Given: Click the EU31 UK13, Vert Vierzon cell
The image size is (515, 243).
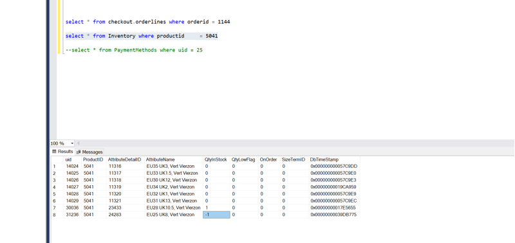Looking at the screenshot, I should tap(173, 201).
